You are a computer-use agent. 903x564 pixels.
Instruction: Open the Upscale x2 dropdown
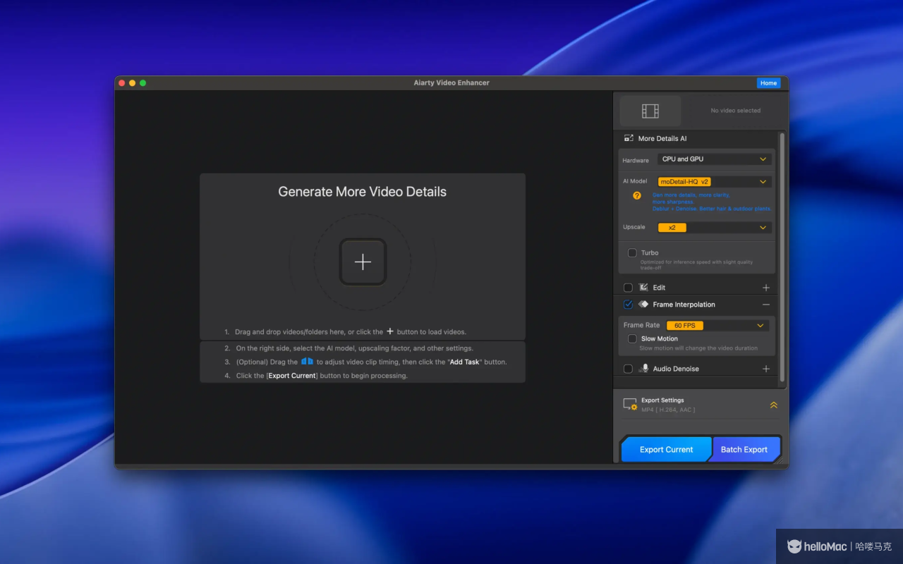point(714,228)
